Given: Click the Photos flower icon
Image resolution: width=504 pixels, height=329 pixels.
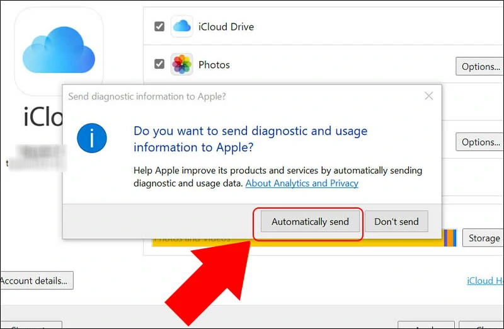Looking at the screenshot, I should point(182,64).
